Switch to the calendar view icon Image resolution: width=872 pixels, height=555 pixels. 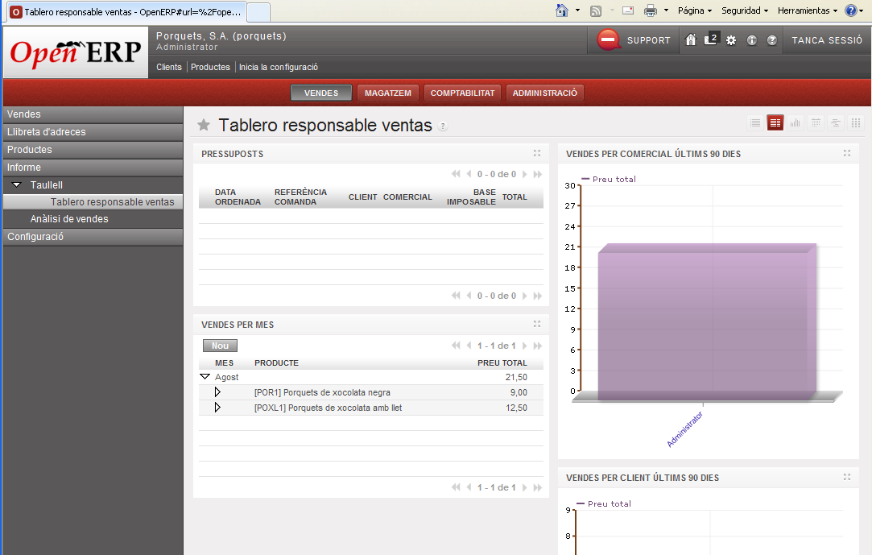[816, 122]
